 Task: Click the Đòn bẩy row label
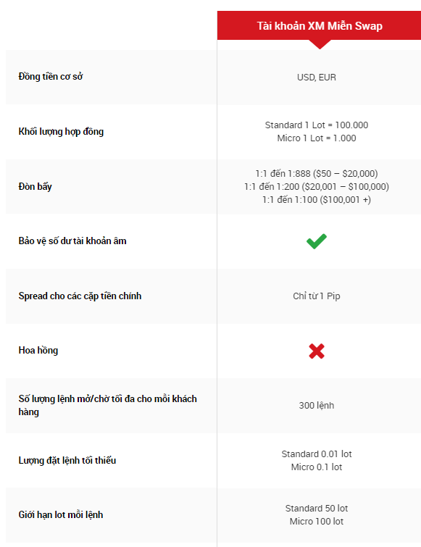click(36, 186)
